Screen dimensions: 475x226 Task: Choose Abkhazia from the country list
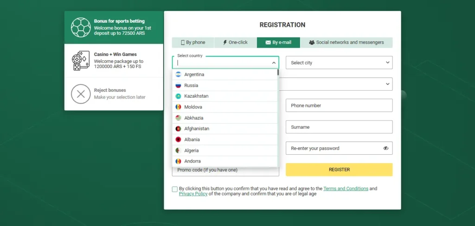225,118
